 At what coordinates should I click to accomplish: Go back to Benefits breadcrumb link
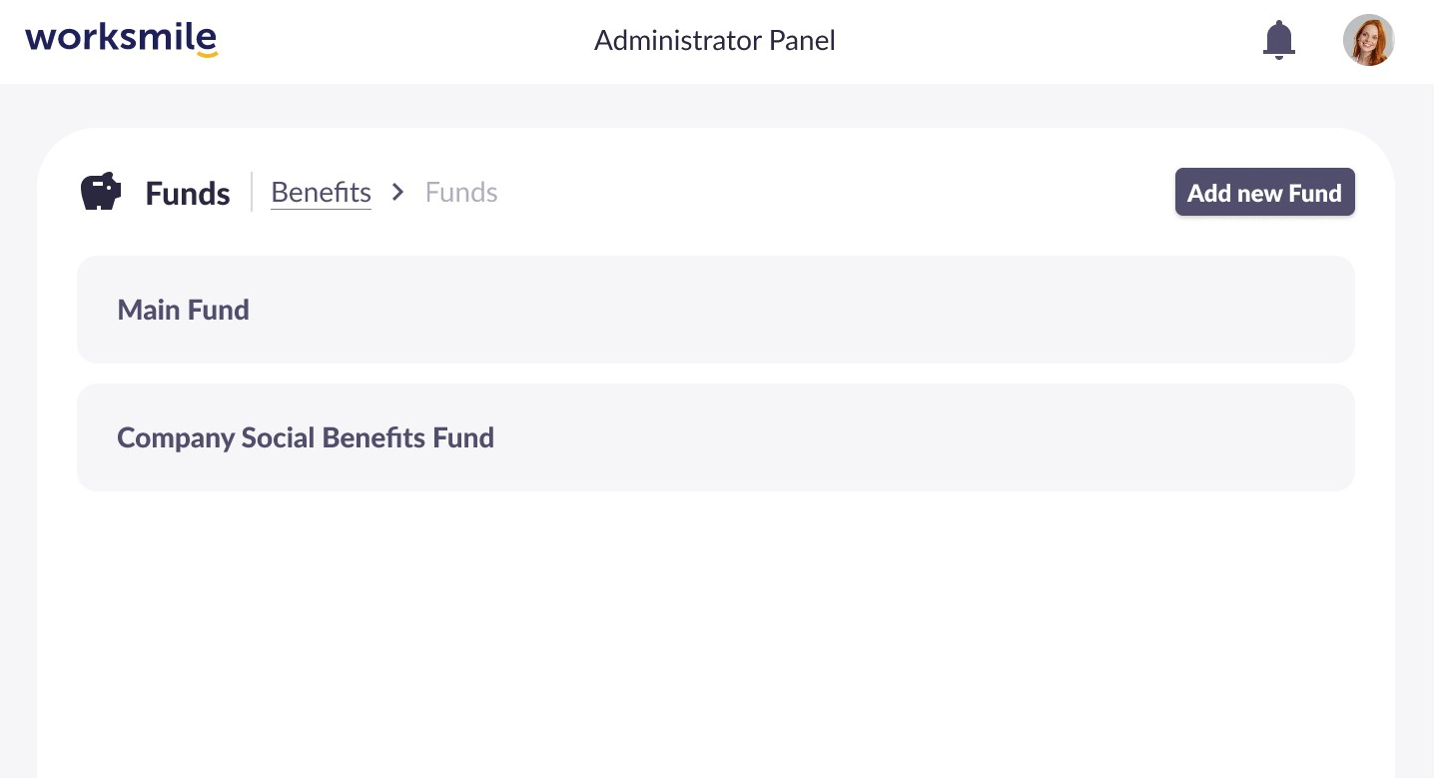321,192
